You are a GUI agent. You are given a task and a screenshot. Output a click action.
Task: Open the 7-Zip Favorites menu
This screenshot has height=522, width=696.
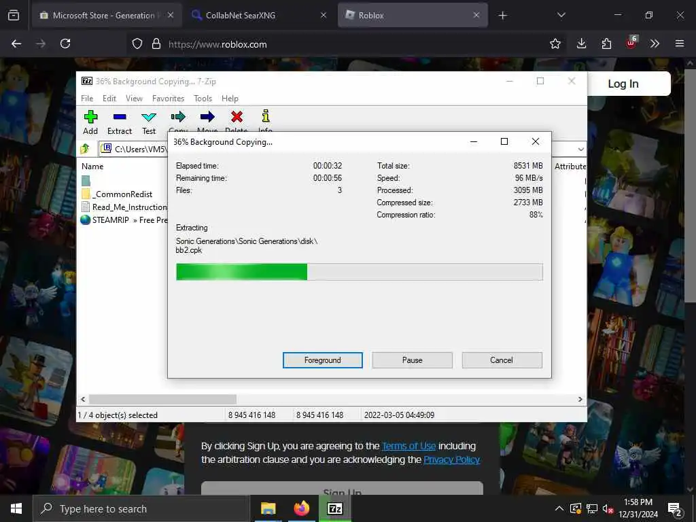pos(168,99)
